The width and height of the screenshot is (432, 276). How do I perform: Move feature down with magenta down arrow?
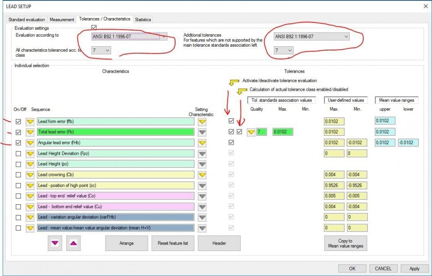54,243
